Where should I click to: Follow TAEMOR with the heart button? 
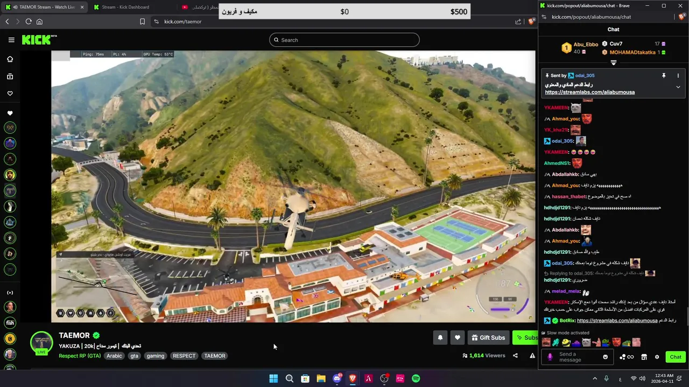[x=458, y=338]
